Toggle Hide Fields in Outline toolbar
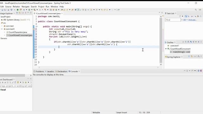203x114 pixels. tap(191, 42)
